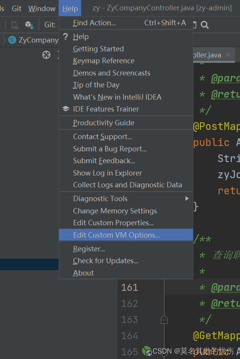This screenshot has height=359, width=240.
Task: Select Contact Support...
Action: click(126, 137)
